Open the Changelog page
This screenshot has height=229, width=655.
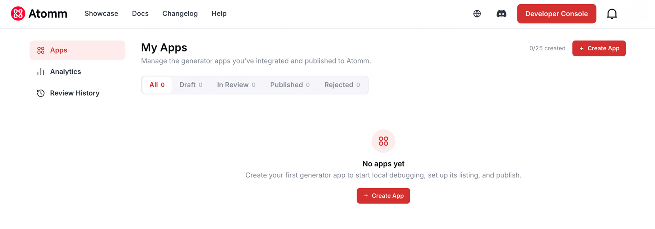pos(180,13)
